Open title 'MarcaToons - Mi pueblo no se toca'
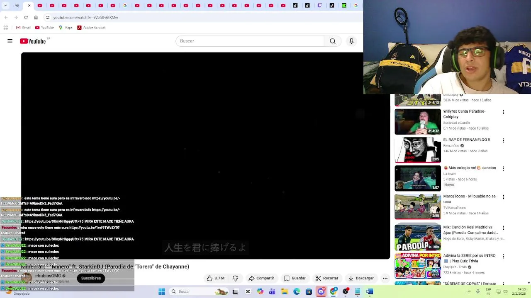Image resolution: width=531 pixels, height=298 pixels. click(x=469, y=199)
